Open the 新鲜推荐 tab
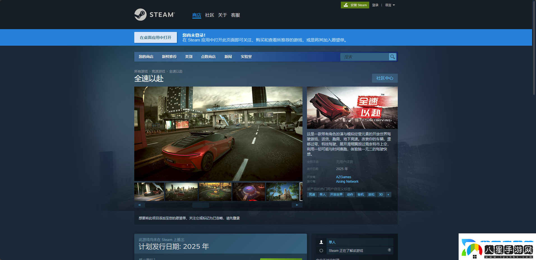Image resolution: width=536 pixels, height=260 pixels. point(169,57)
